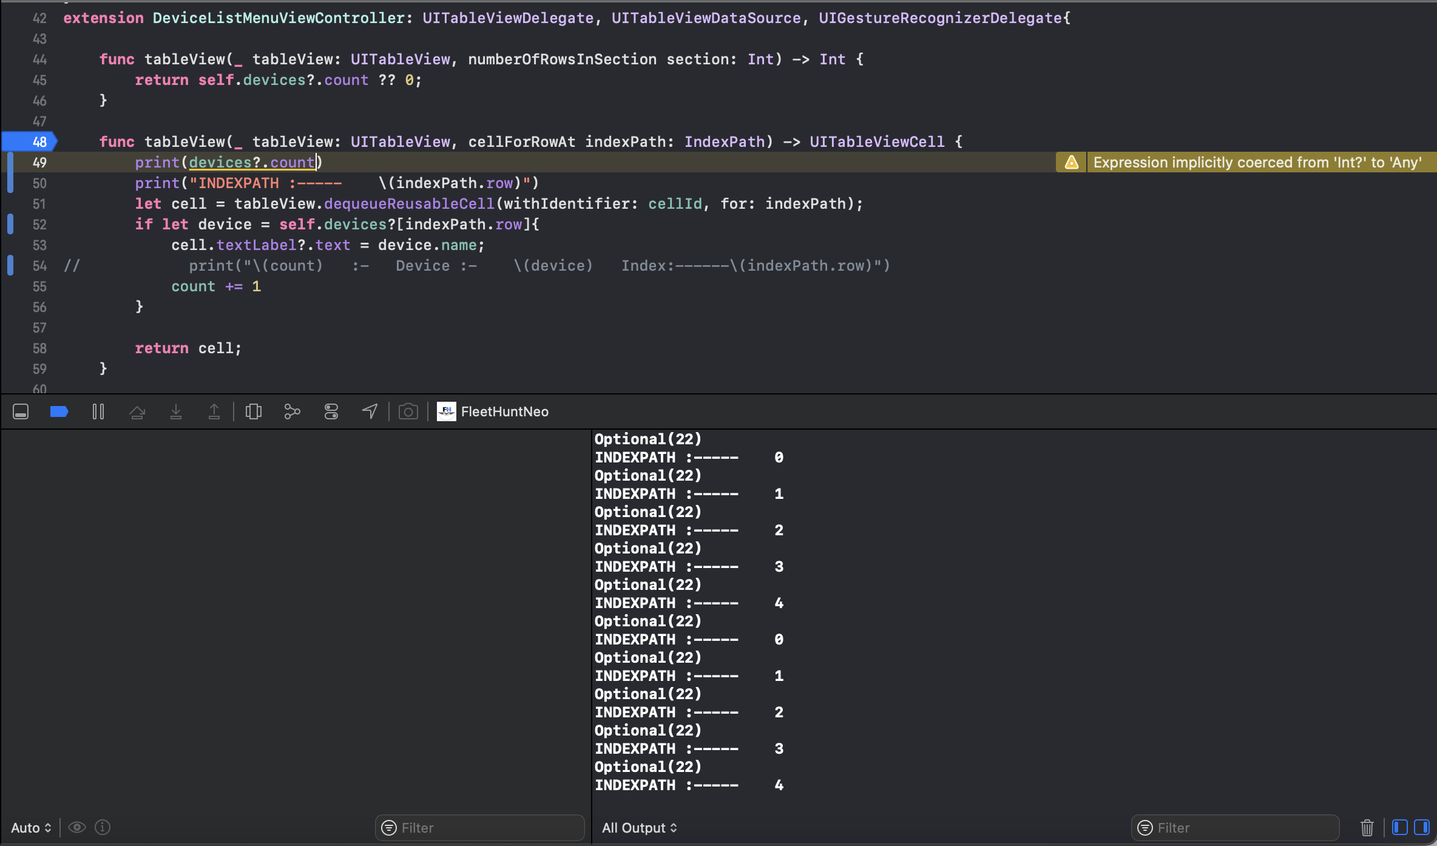This screenshot has height=846, width=1437.
Task: Click the commented print statement on line 54
Action: tap(539, 265)
